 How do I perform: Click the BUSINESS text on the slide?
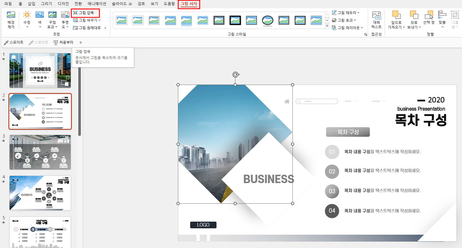tap(269, 179)
